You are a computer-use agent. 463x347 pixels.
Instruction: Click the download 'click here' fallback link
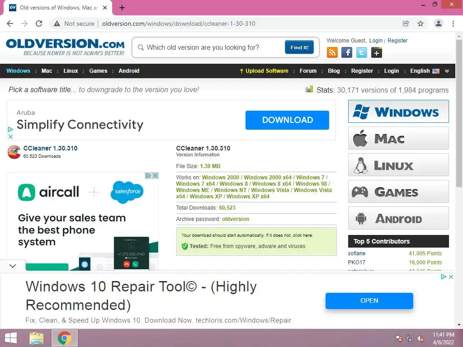[302, 235]
